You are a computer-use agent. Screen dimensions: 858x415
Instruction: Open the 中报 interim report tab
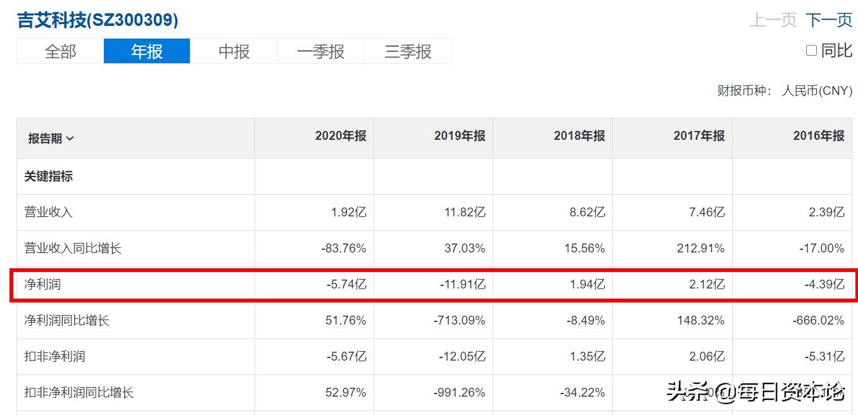pyautogui.click(x=234, y=52)
